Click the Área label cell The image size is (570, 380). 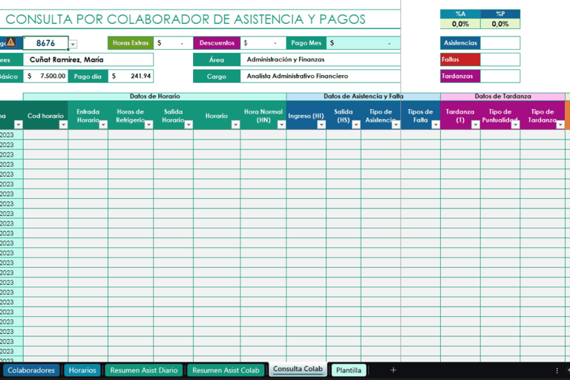[217, 59]
